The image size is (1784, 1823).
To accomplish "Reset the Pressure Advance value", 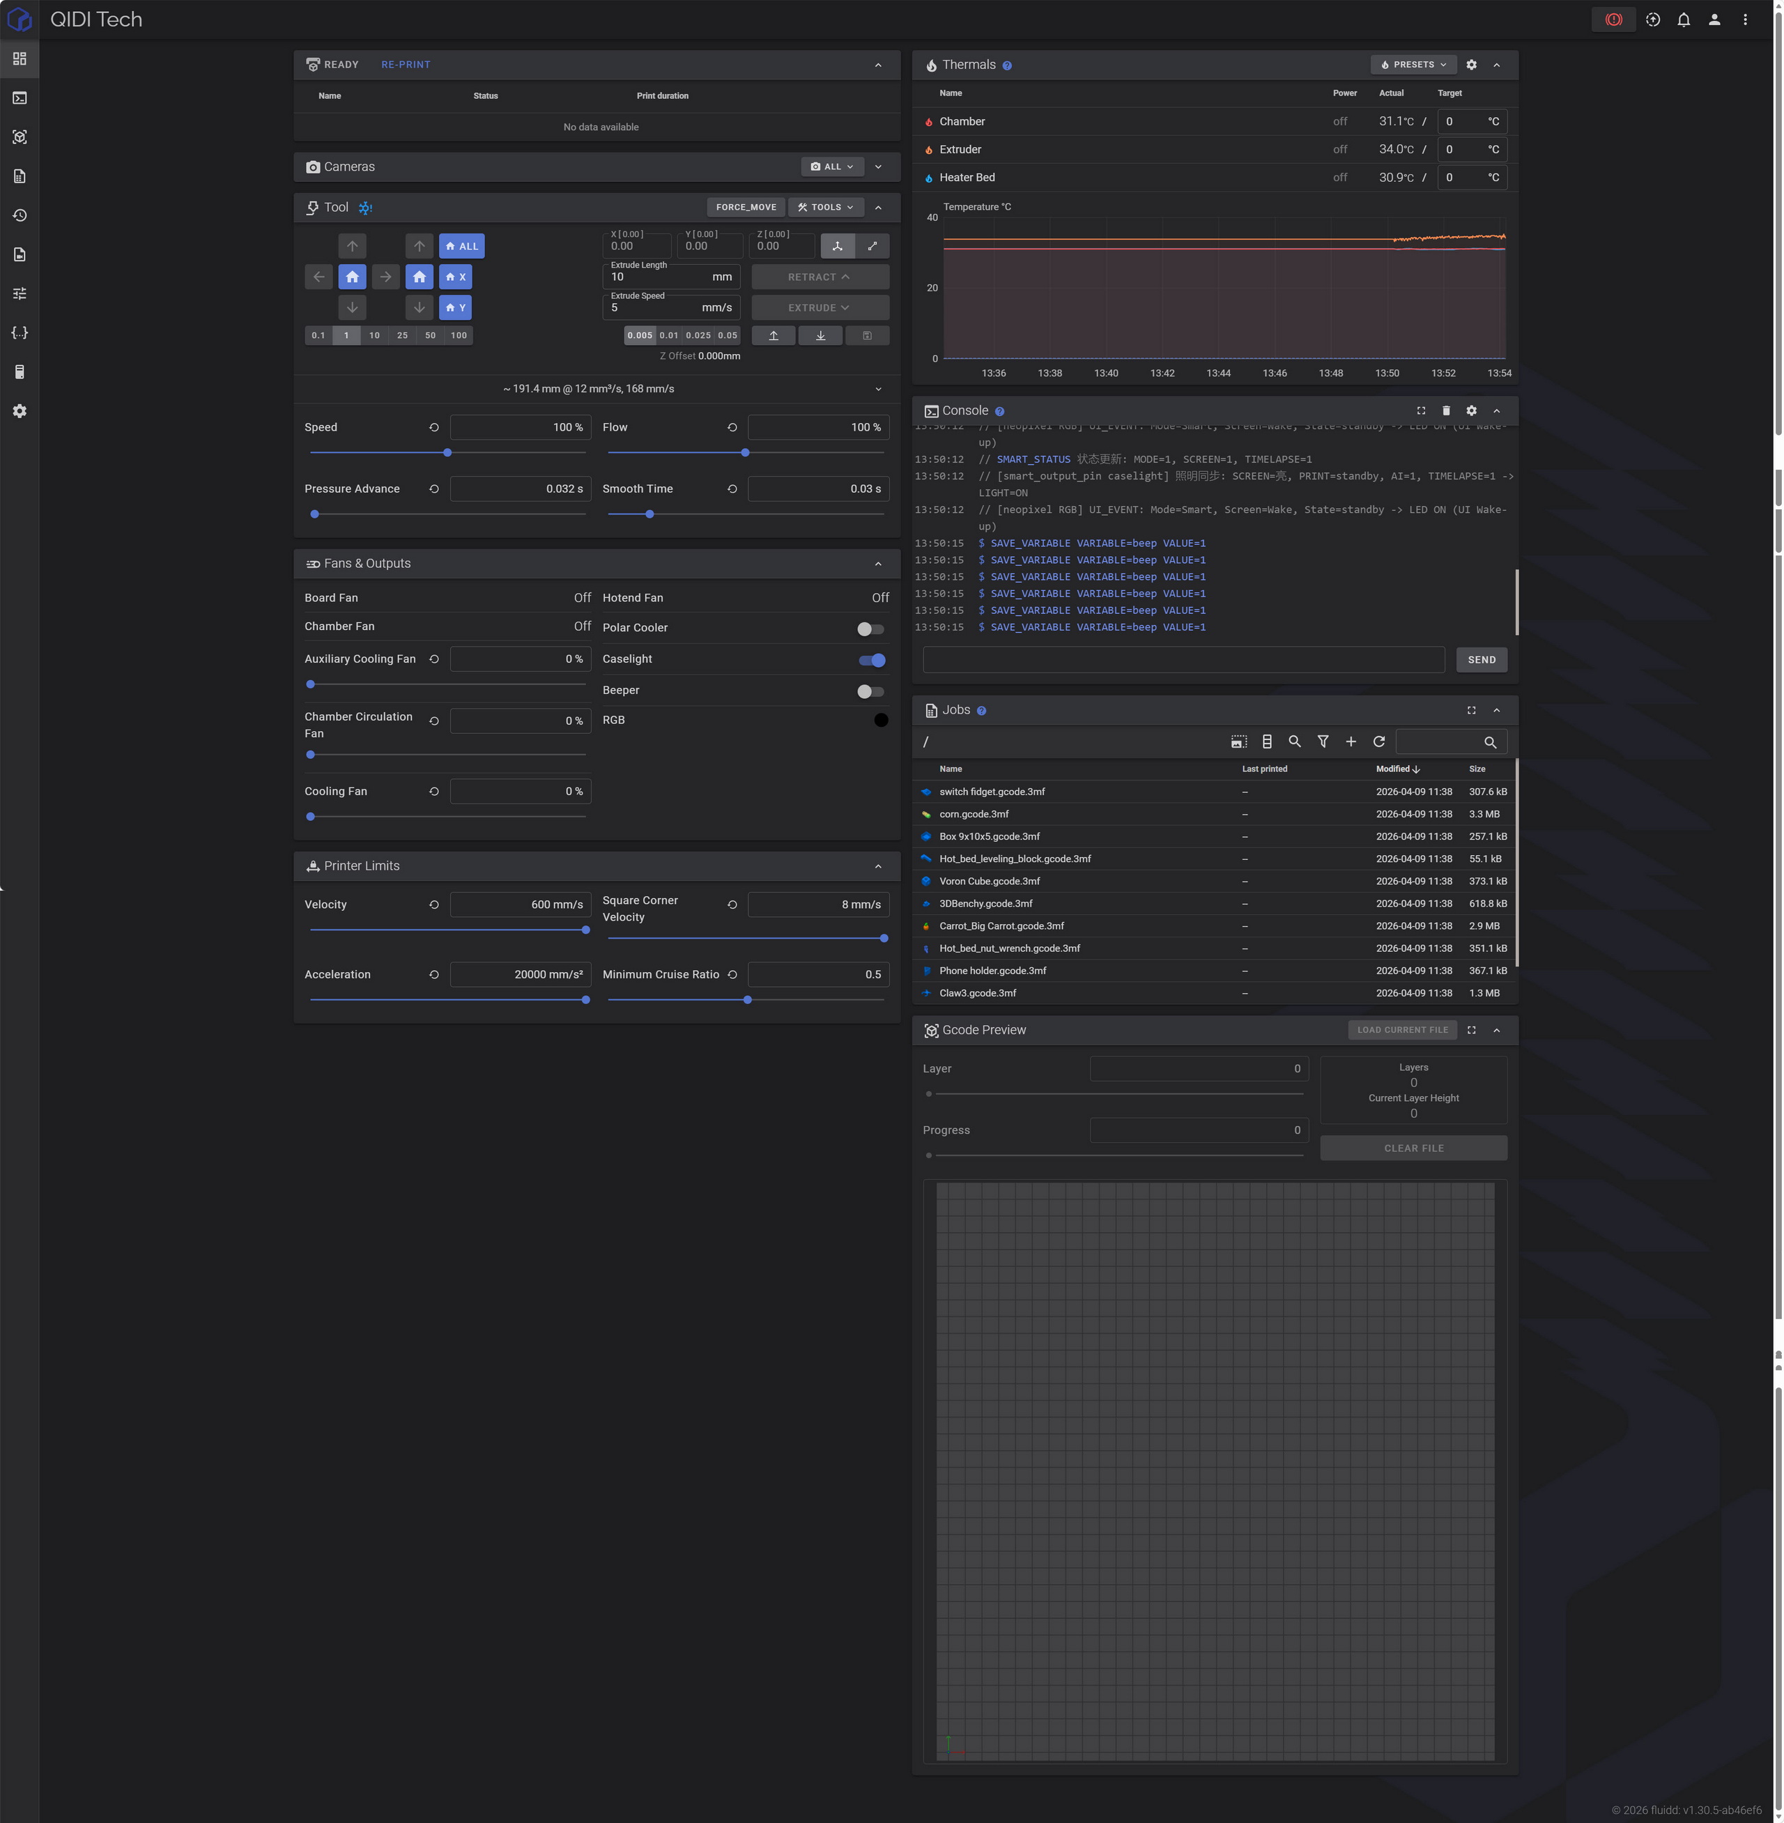I will point(434,489).
